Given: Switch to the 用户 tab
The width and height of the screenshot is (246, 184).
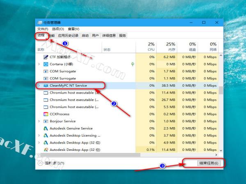Looking at the screenshot, I should 95,36.
